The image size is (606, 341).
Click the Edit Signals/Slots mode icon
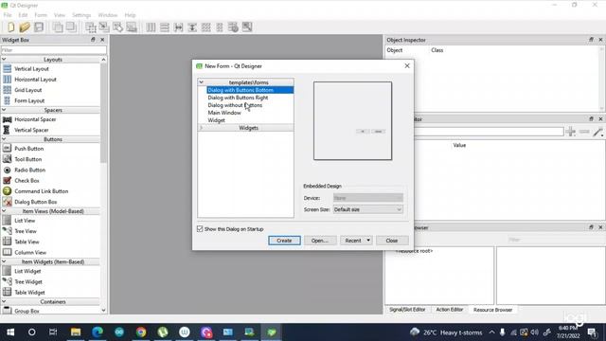(x=104, y=27)
